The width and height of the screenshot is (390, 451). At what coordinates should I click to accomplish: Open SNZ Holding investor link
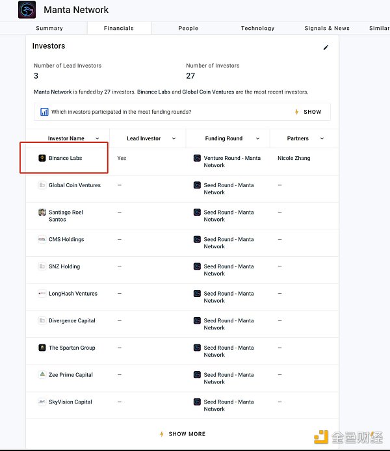point(64,266)
